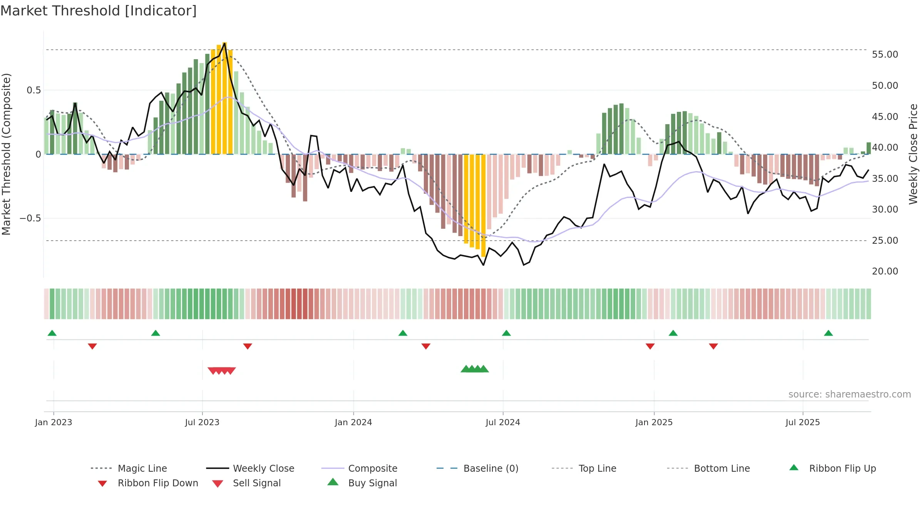
Task: Click the 0 left axis tick label
Action: pyautogui.click(x=38, y=155)
